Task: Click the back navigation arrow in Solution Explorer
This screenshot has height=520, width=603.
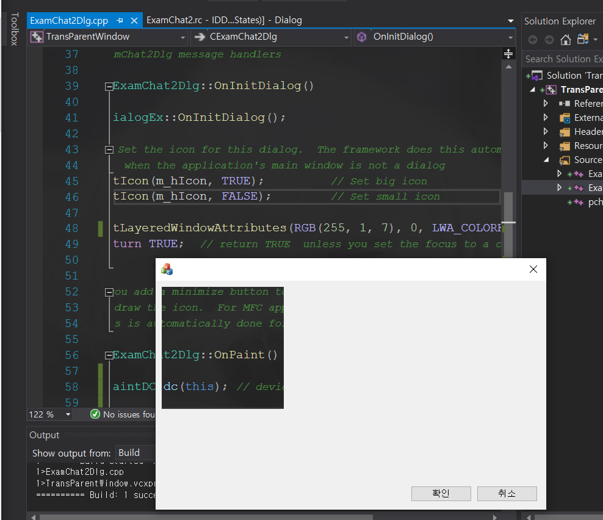Action: tap(532, 39)
